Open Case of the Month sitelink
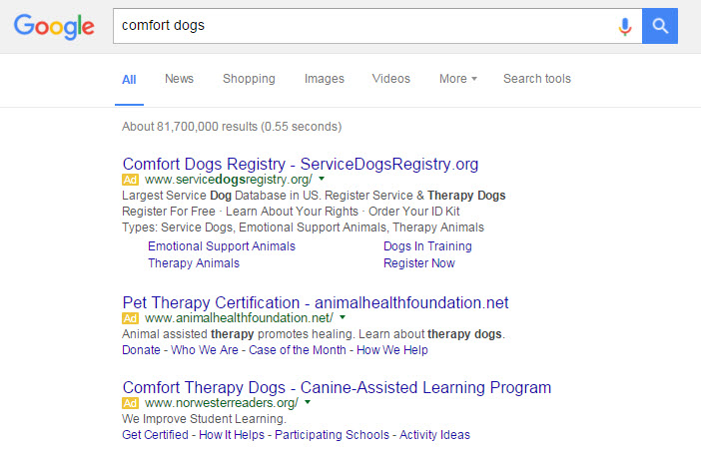Screen dimensions: 701x456 click(x=298, y=349)
